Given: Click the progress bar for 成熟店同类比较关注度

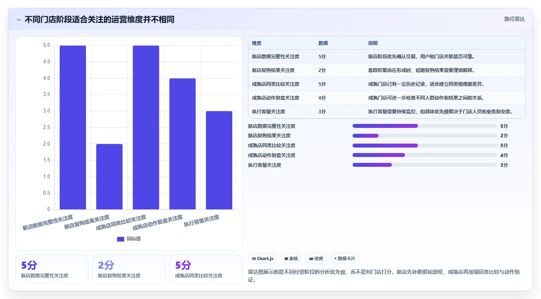Looking at the screenshot, I should coord(425,146).
